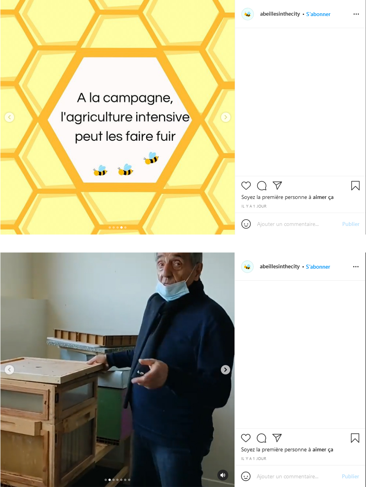Like the bottom video post with heart icon
This screenshot has height=487, width=366.
[x=246, y=438]
